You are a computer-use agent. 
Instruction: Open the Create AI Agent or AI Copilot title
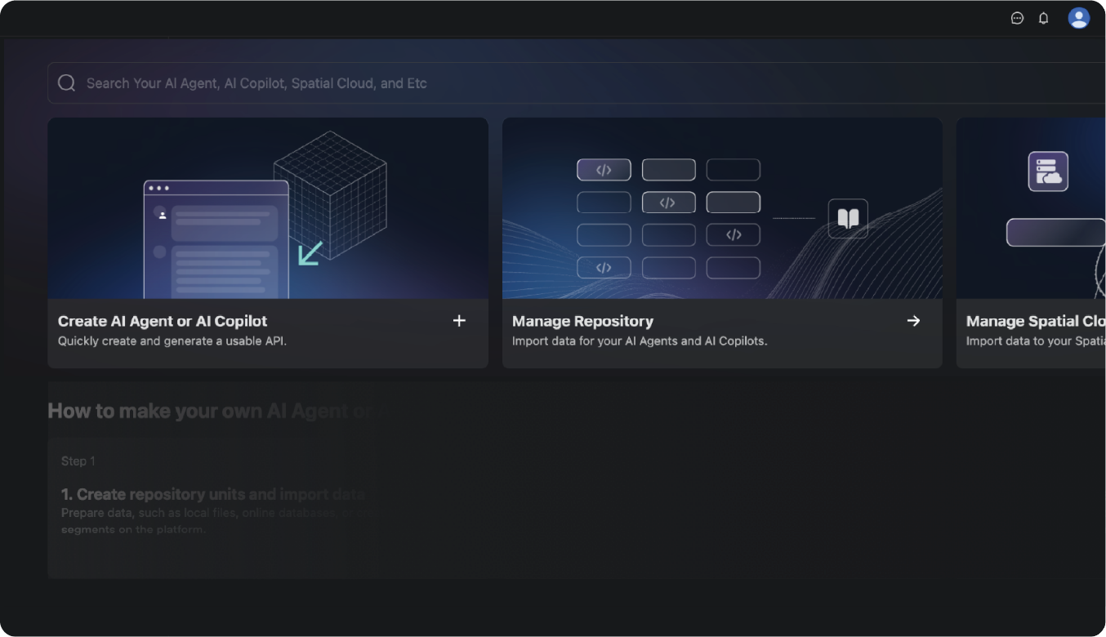click(x=163, y=322)
